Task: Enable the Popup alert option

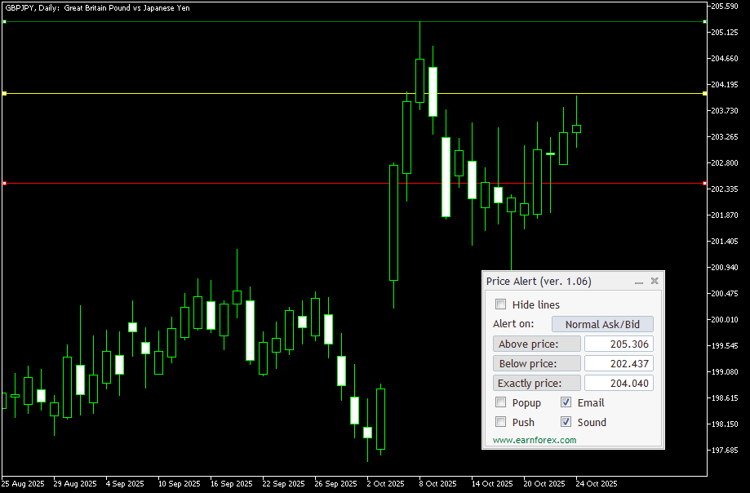Action: tap(501, 402)
